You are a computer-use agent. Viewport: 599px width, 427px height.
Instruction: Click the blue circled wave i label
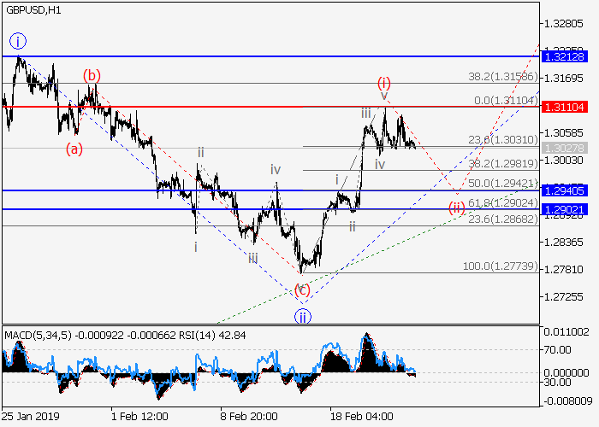pos(19,40)
